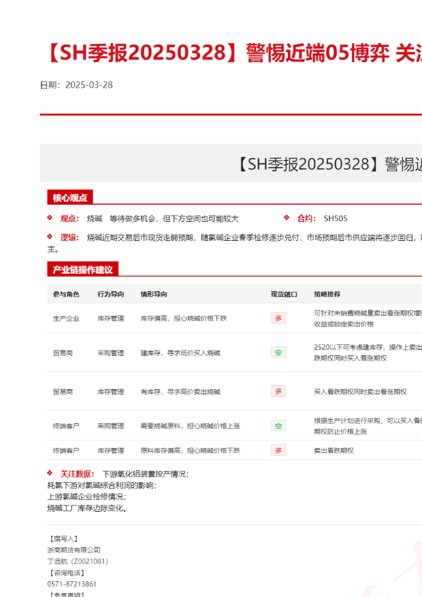Click the 空 badge in 终端客户 采购管理 row

278,426
